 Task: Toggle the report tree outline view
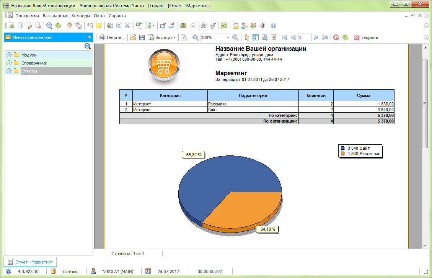point(246,37)
